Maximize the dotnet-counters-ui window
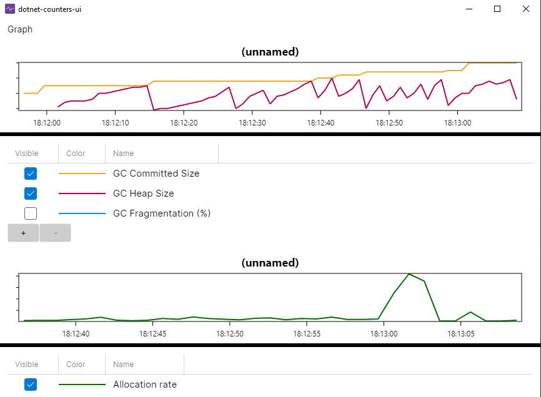Screen dimensions: 541x397 [x=497, y=9]
